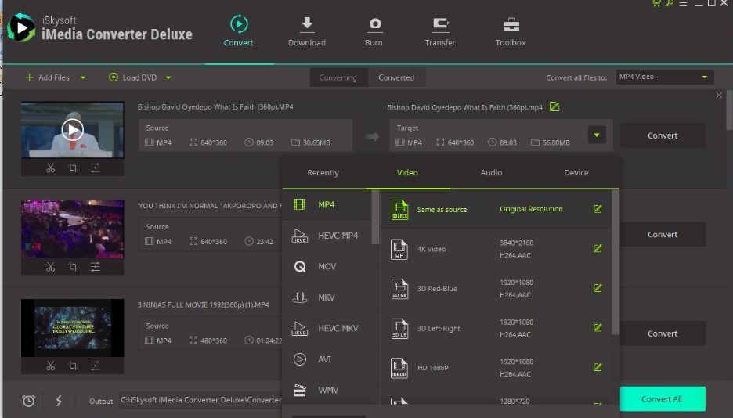Switch to the Recently format tab
Image resolution: width=733 pixels, height=418 pixels.
coord(323,172)
